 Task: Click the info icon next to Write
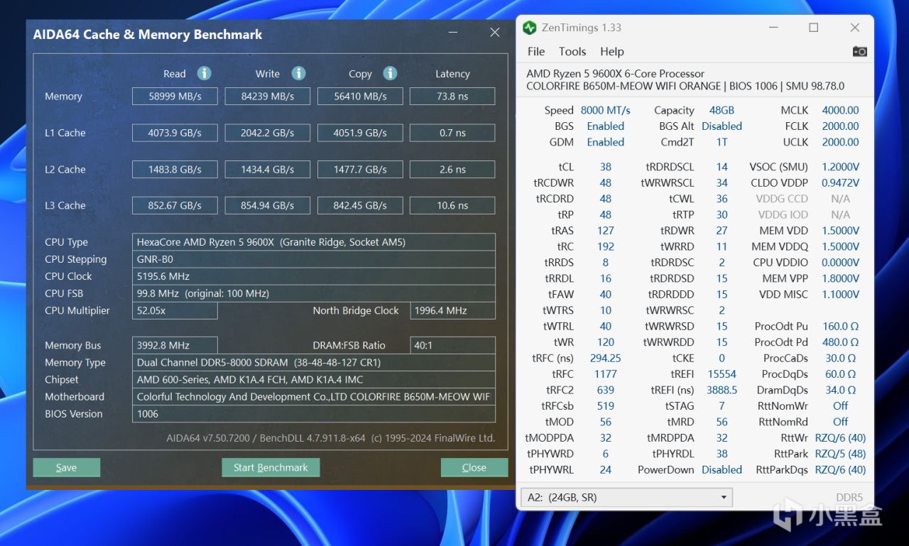(x=299, y=73)
